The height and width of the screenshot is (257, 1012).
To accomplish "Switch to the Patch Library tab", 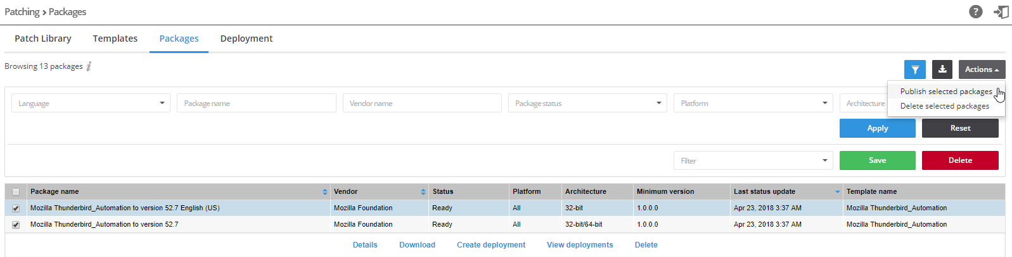I will [x=43, y=39].
